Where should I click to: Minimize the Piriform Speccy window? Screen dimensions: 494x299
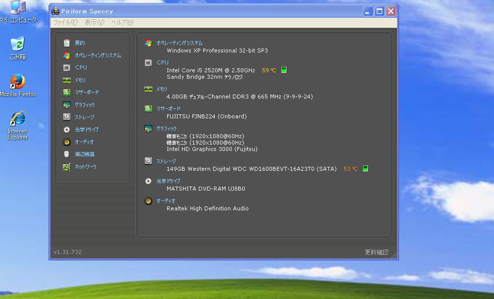pos(368,11)
